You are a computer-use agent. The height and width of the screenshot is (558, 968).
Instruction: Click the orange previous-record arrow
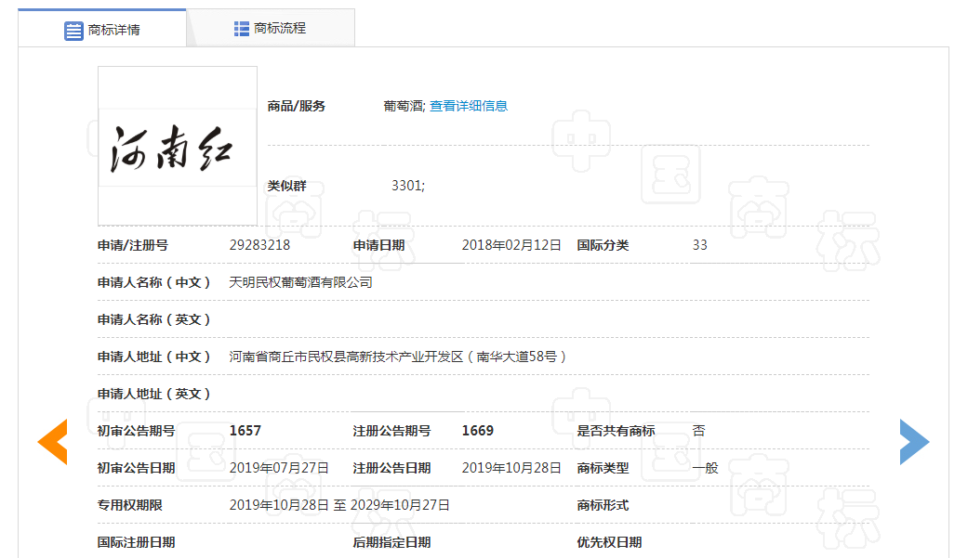pos(53,442)
